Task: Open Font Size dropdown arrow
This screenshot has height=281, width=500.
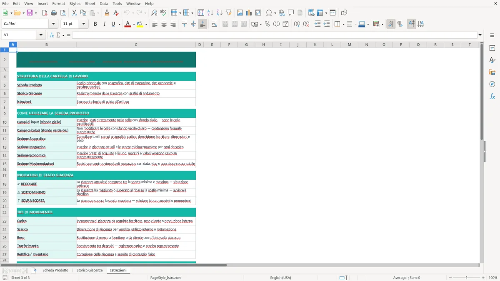Action: click(x=84, y=24)
